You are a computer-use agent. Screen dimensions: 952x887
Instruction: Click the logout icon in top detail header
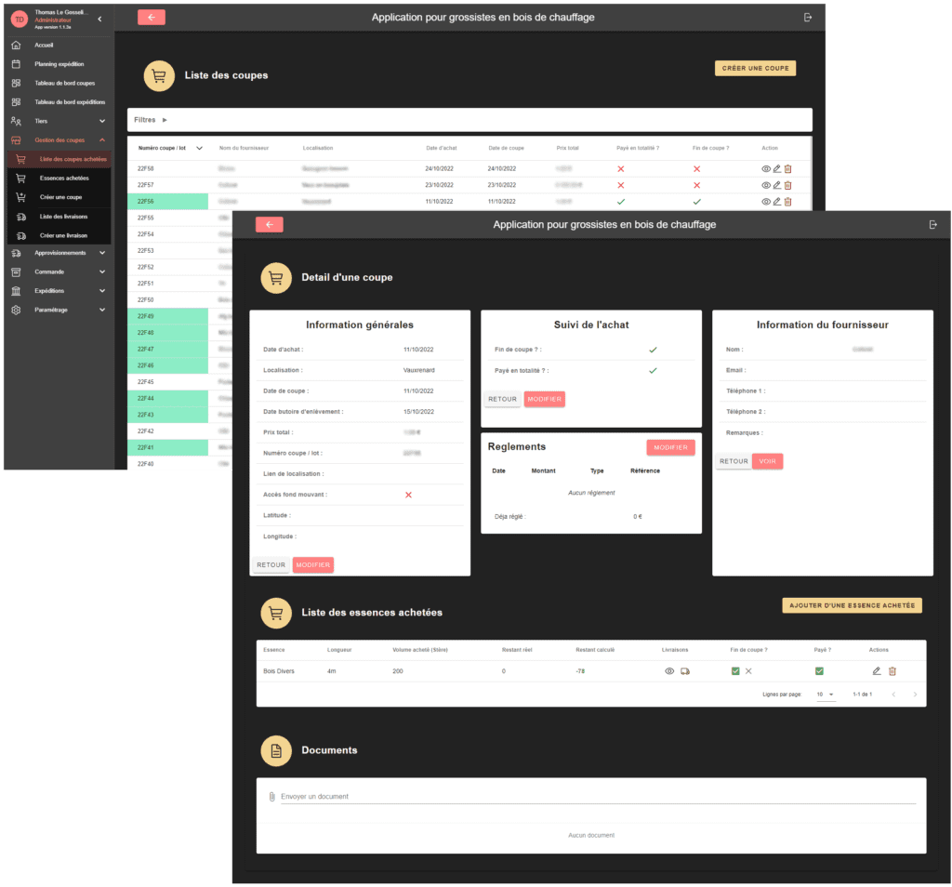point(932,225)
